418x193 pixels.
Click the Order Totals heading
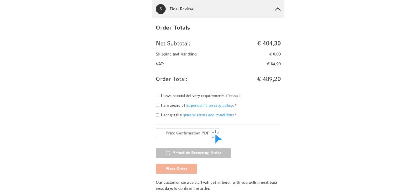click(173, 28)
